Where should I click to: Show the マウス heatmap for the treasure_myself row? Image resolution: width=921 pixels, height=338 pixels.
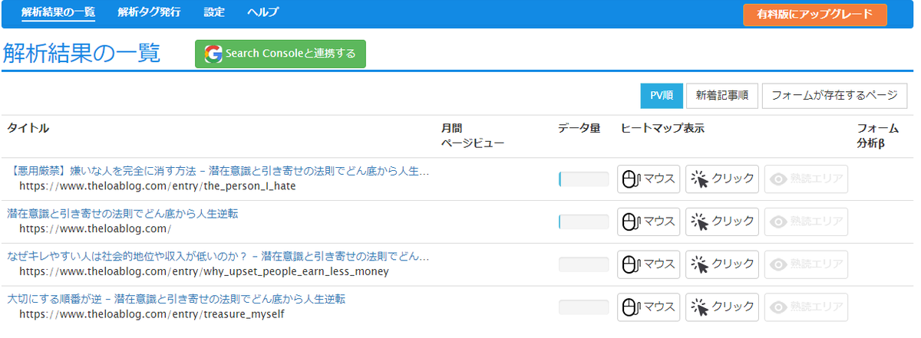coord(649,307)
